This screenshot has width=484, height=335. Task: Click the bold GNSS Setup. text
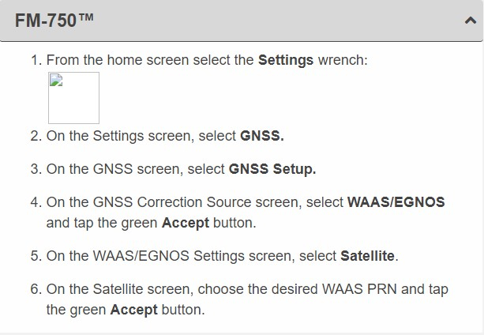[x=272, y=169]
